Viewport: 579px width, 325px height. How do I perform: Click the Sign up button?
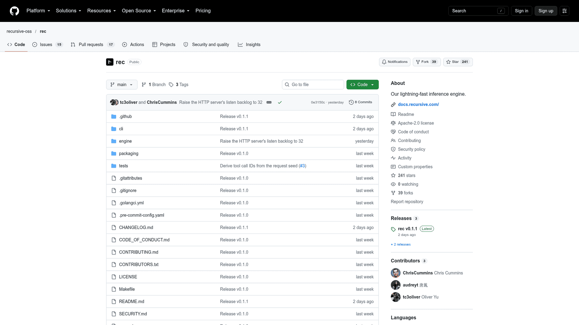tap(546, 11)
